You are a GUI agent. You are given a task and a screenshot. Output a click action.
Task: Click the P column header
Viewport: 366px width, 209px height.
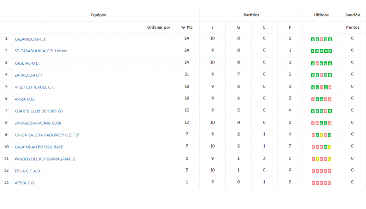(290, 27)
